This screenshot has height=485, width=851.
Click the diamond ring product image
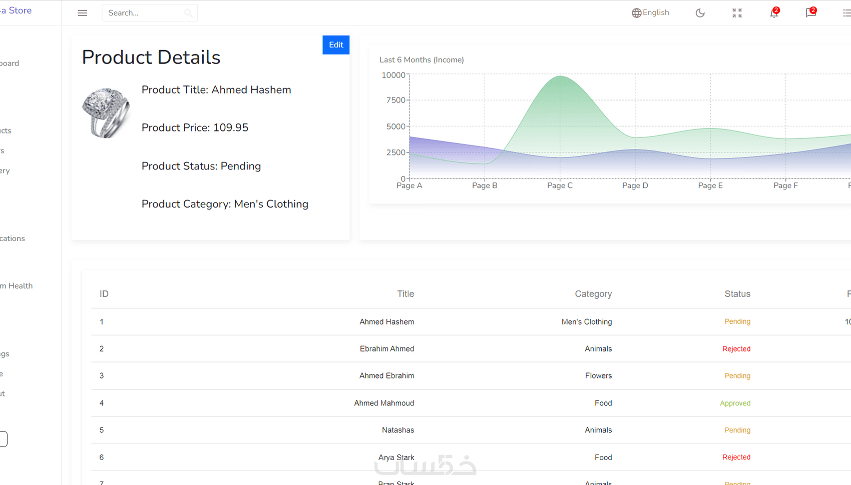coord(106,112)
